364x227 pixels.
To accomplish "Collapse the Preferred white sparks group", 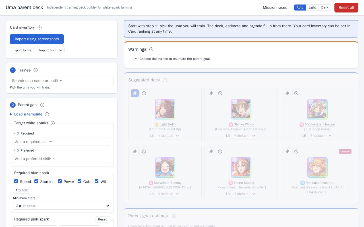I will 24,150.
